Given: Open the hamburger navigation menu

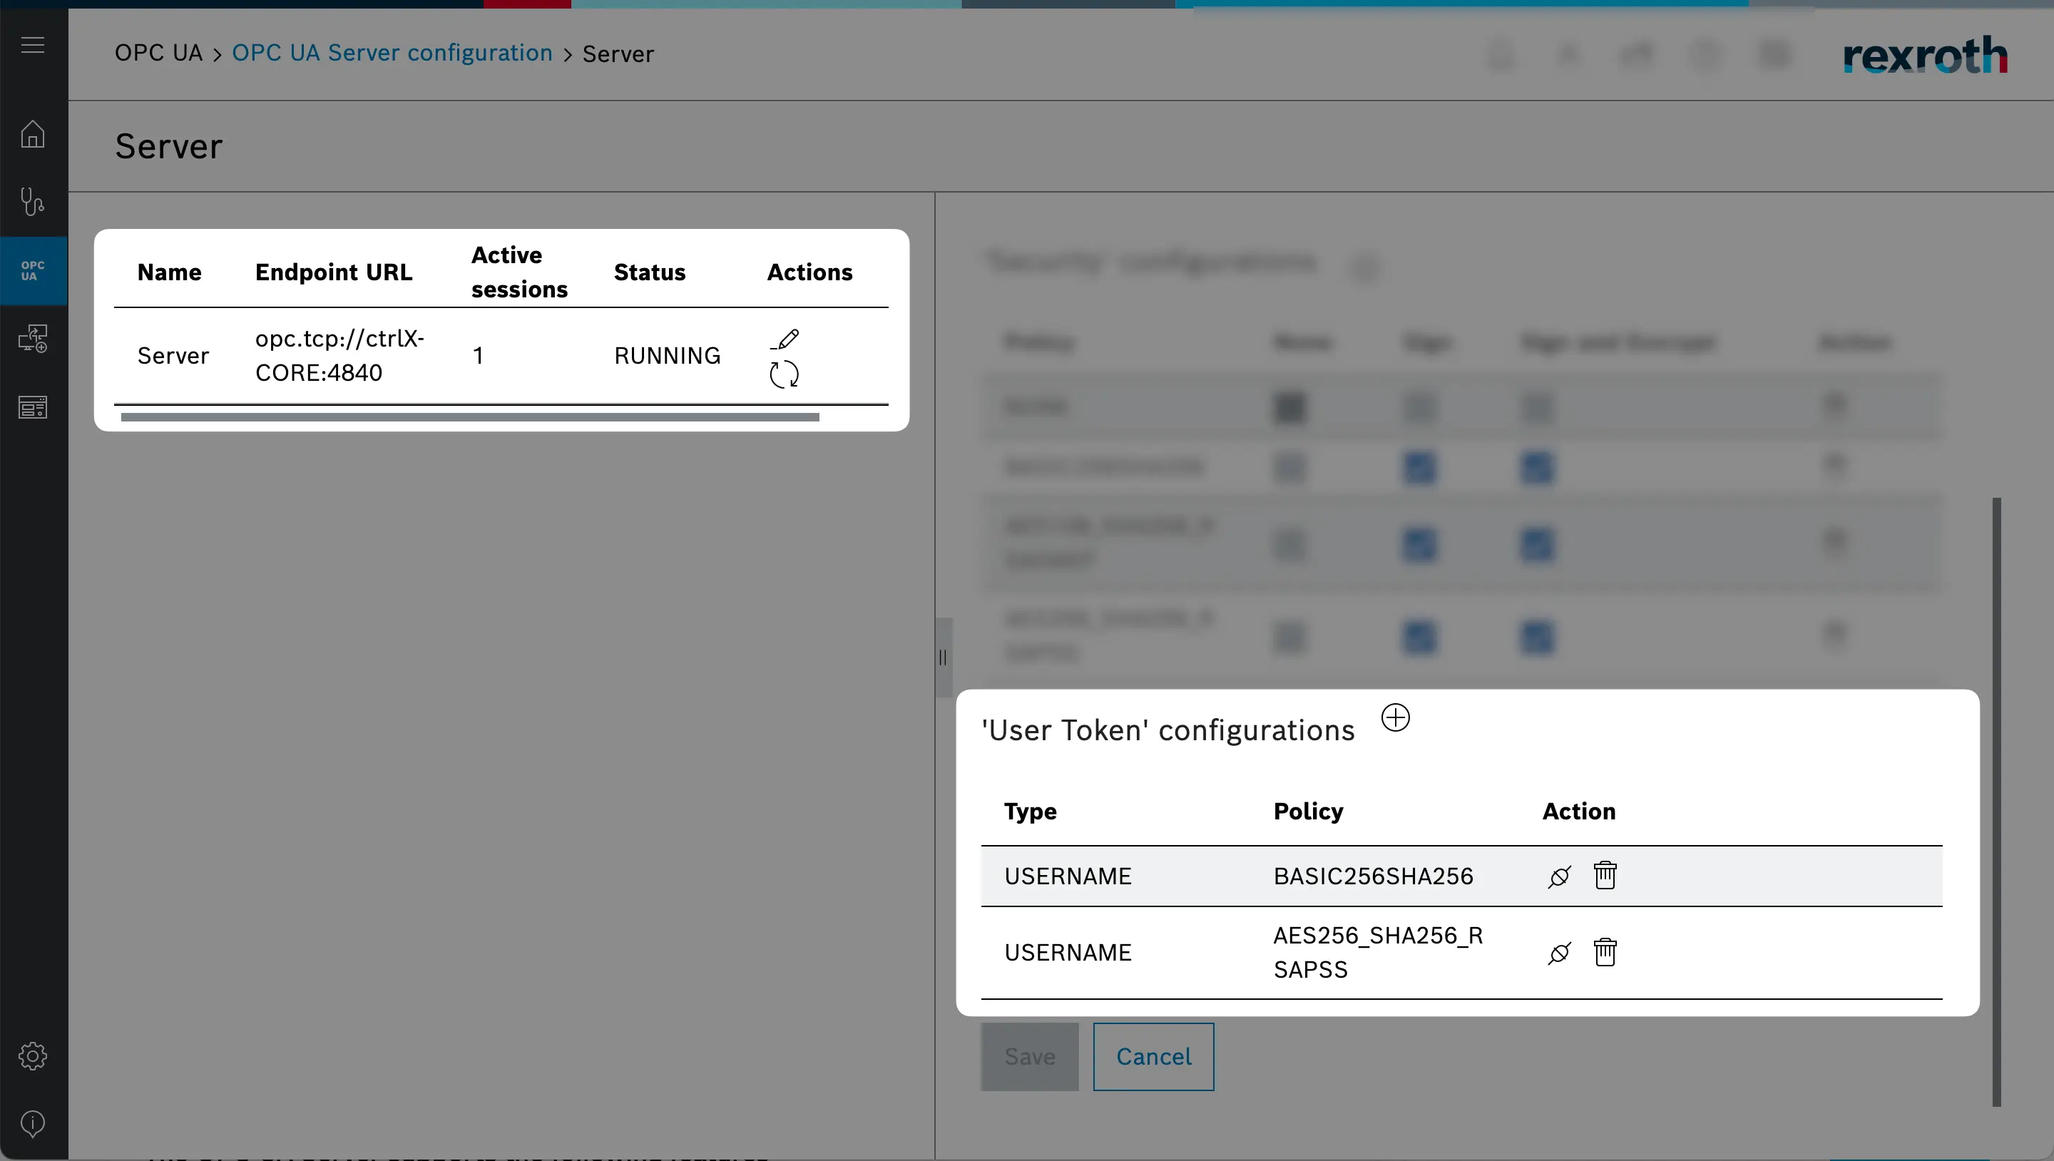Looking at the screenshot, I should pyautogui.click(x=33, y=45).
